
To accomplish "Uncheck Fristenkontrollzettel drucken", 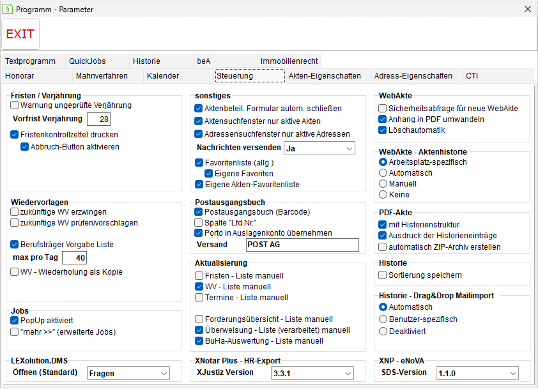I will click(15, 135).
